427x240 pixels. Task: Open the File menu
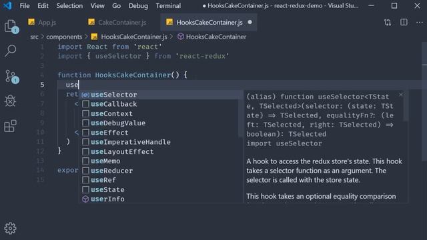tap(25, 6)
